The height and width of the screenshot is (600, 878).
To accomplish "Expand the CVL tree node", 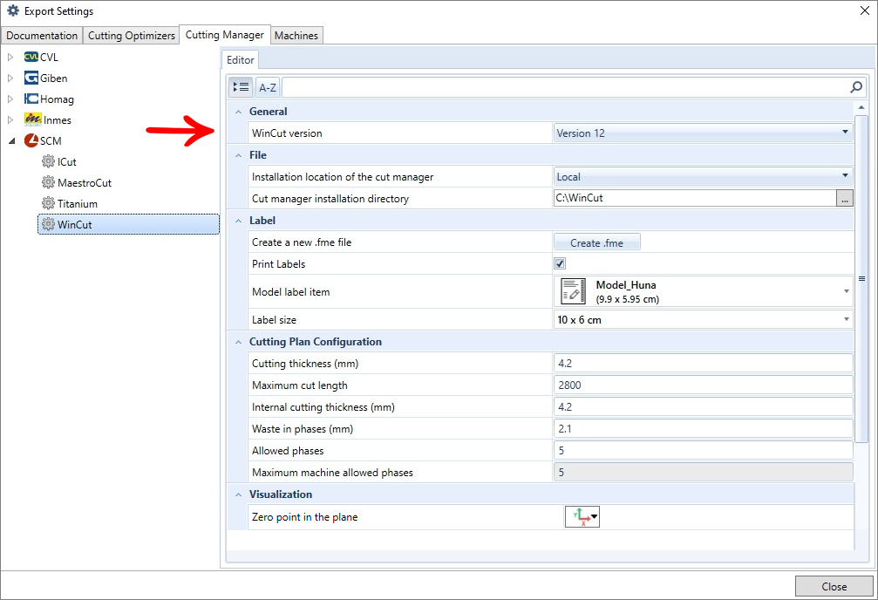I will pos(10,58).
